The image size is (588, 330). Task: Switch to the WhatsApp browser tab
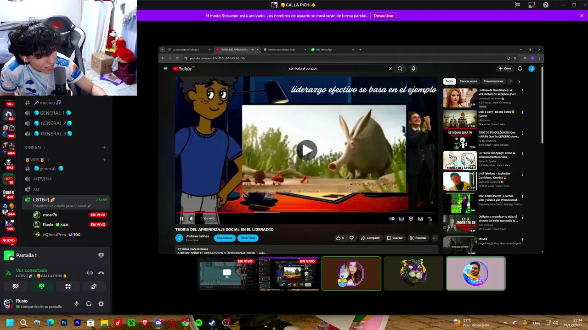click(x=324, y=49)
